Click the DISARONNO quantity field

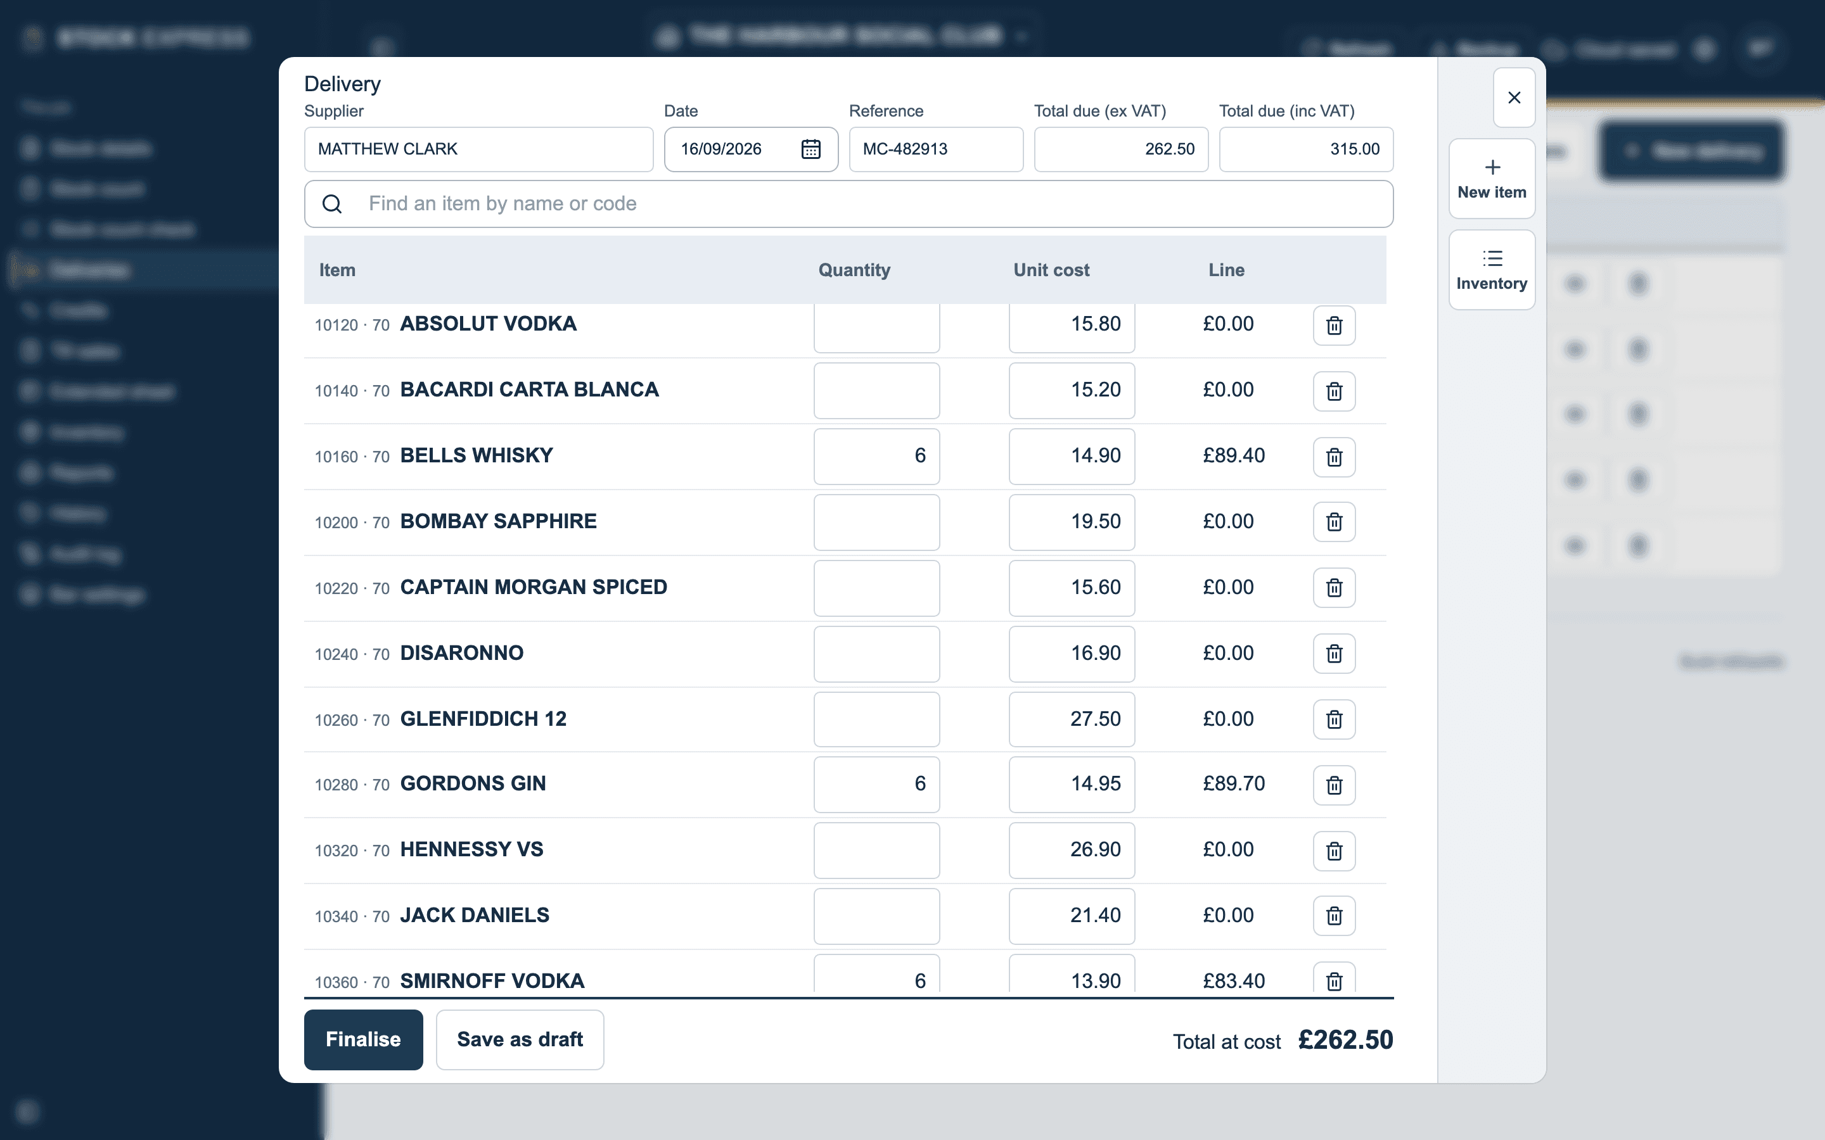(x=876, y=654)
